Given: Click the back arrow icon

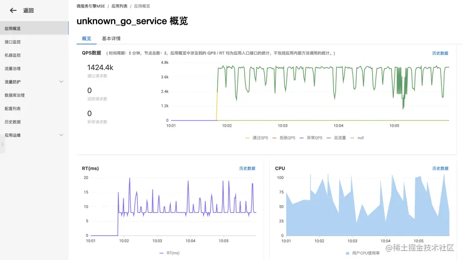Looking at the screenshot, I should tap(13, 11).
